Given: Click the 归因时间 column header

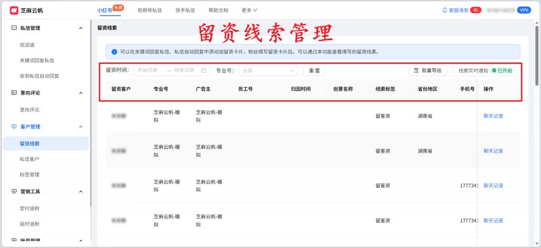Looking at the screenshot, I should [301, 89].
